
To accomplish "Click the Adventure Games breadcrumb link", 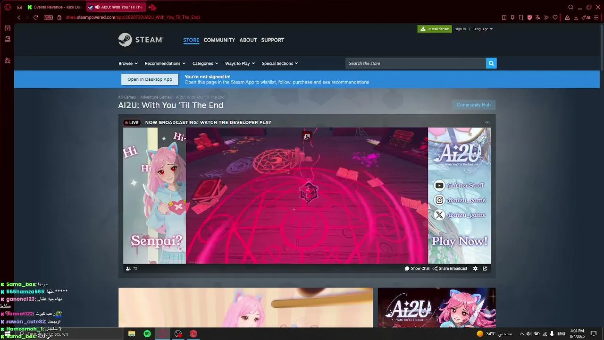I will 156,97.
